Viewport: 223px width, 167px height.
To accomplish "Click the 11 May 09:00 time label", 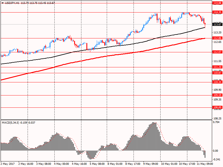I will tap(205, 164).
